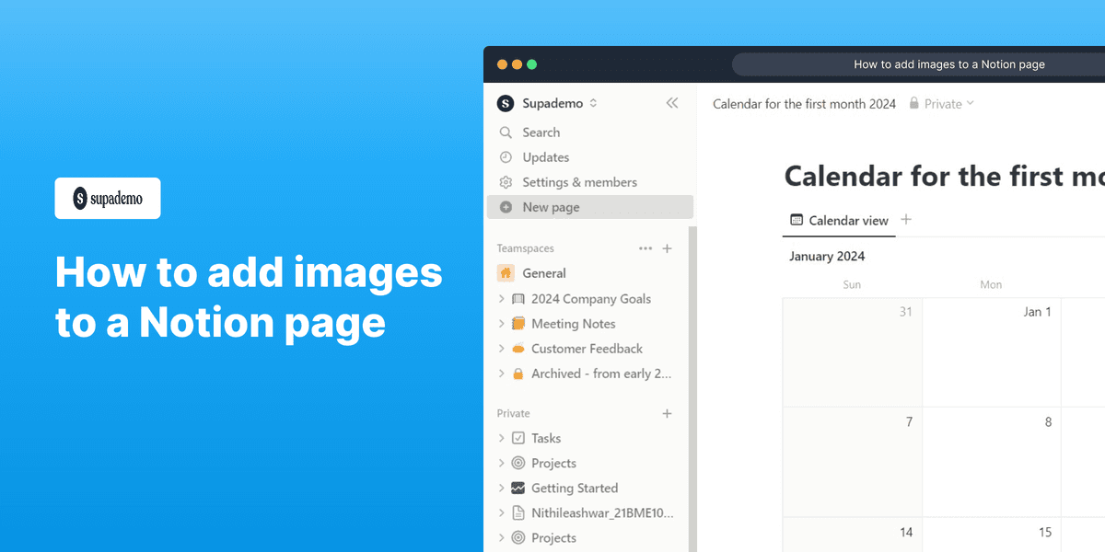Click the Customer Feedback item icon
The height and width of the screenshot is (552, 1105).
tap(518, 349)
